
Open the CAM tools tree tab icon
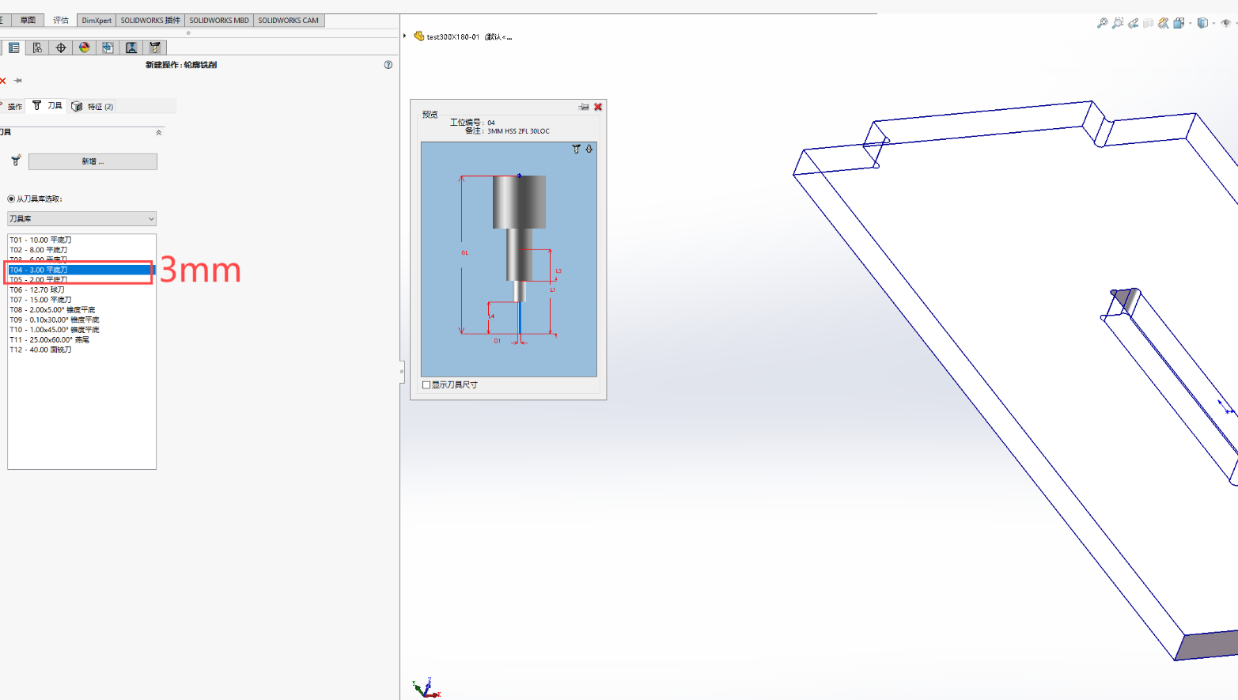(155, 47)
